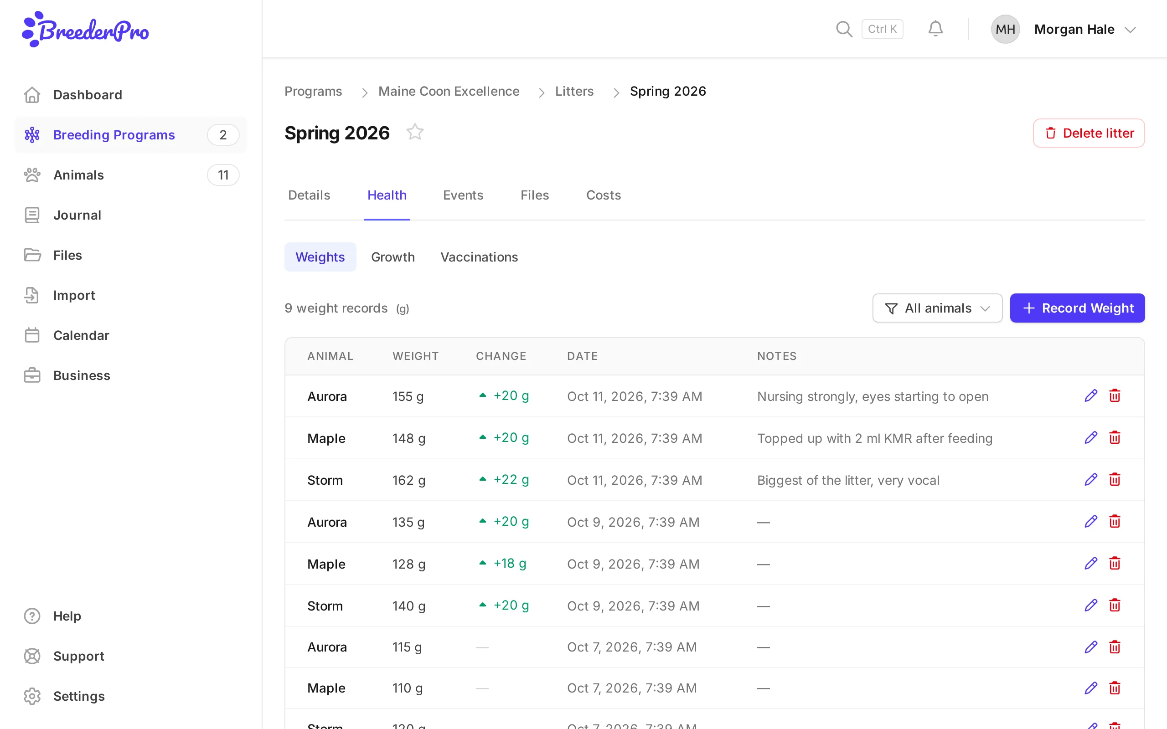
Task: Click the Delete litter button
Action: pyautogui.click(x=1089, y=133)
